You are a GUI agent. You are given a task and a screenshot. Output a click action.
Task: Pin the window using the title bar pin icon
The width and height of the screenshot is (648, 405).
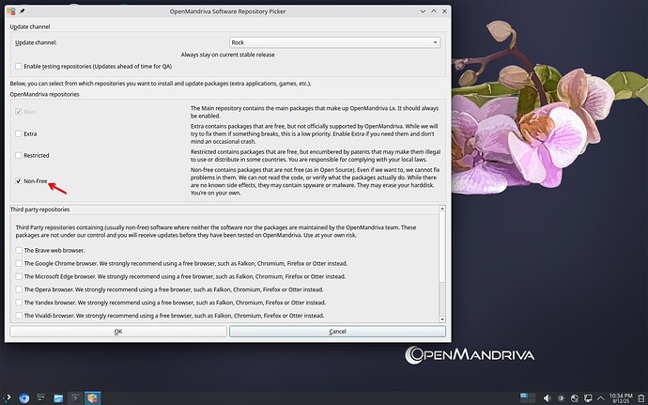pos(22,9)
